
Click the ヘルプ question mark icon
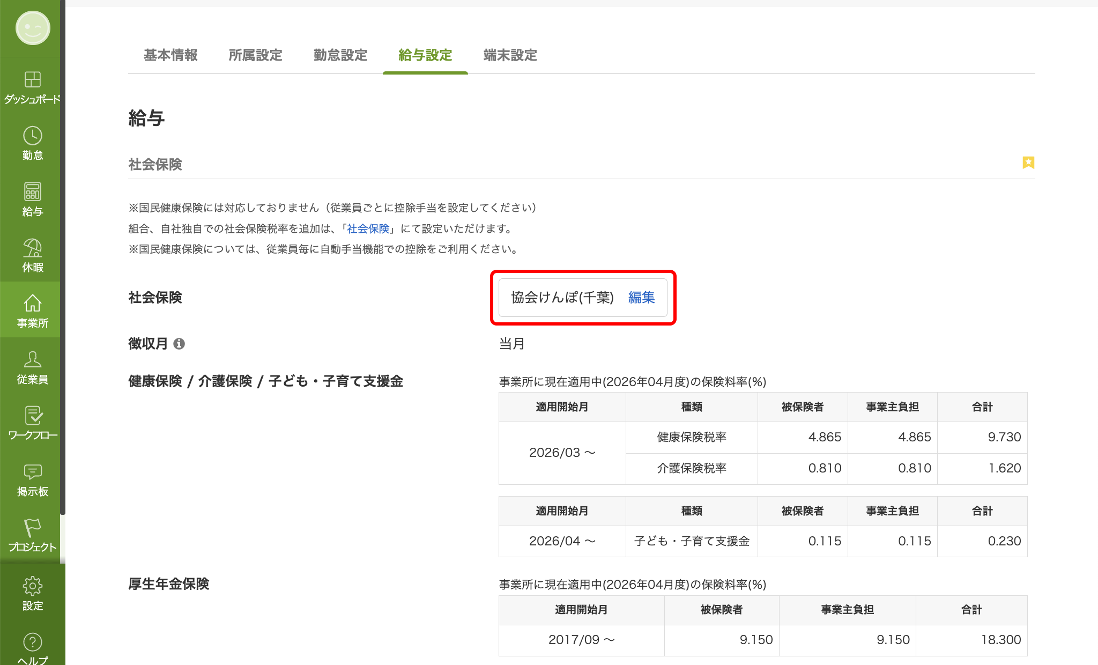pos(32,642)
